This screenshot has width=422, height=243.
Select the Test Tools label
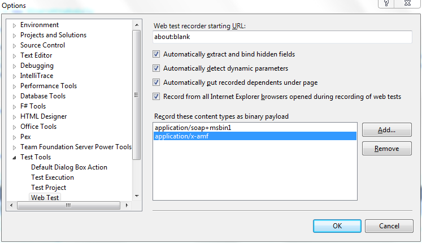tap(36, 157)
